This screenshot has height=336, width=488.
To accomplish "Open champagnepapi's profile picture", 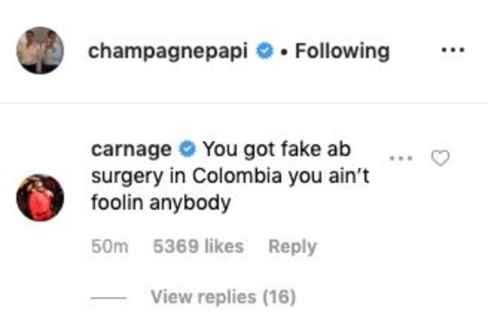I will click(40, 50).
